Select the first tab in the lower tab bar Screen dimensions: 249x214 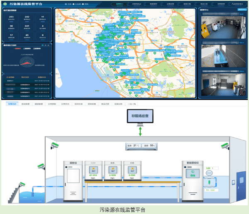tap(11, 104)
